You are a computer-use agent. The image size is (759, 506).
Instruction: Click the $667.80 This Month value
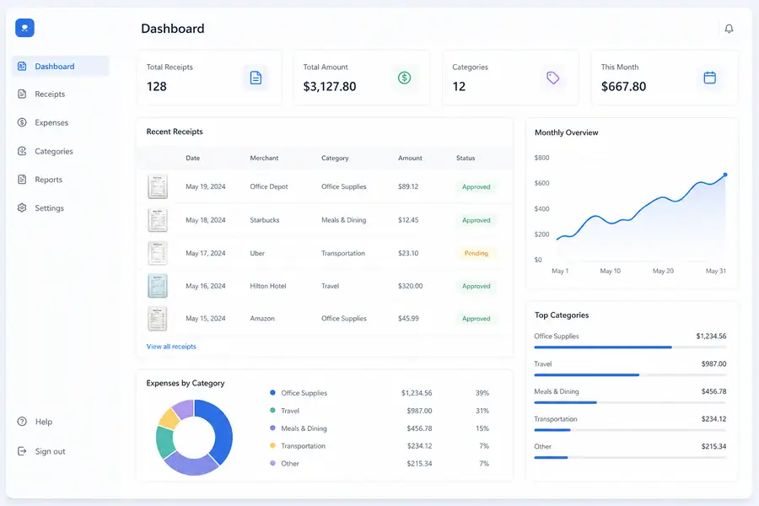(623, 87)
